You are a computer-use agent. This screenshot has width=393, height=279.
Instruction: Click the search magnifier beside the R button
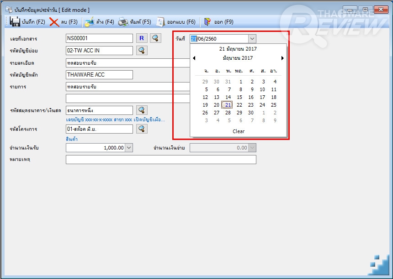point(155,38)
